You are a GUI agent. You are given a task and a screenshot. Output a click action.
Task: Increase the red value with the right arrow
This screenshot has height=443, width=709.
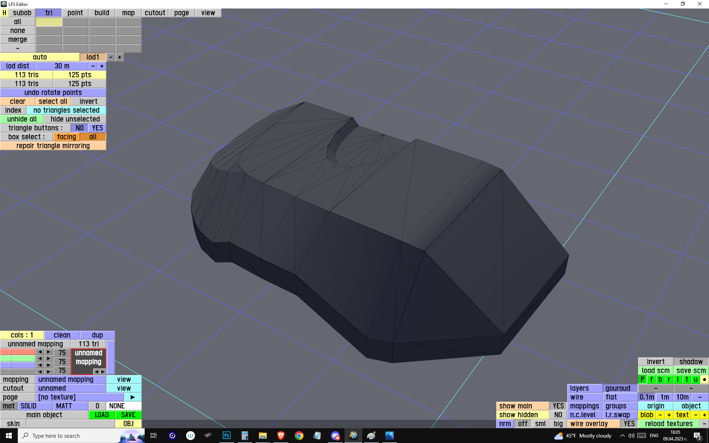click(x=48, y=352)
